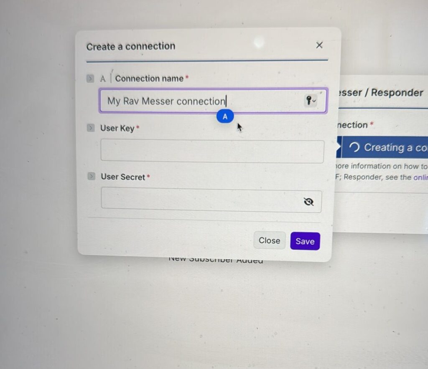Select the Responder module panel heading
428x369 pixels.
tap(381, 93)
